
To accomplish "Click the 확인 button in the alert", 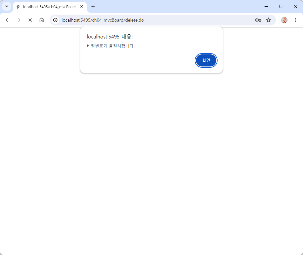I will 206,60.
